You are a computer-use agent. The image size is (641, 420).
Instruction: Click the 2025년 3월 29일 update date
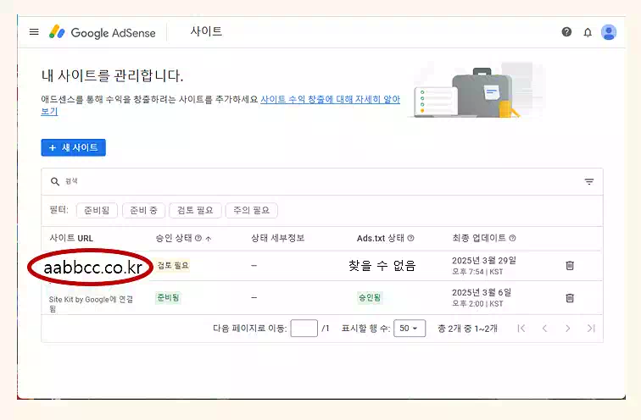tap(484, 261)
